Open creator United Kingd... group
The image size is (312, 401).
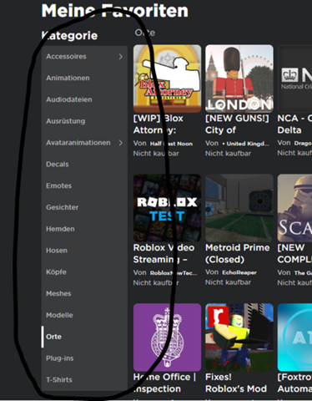coord(246,144)
